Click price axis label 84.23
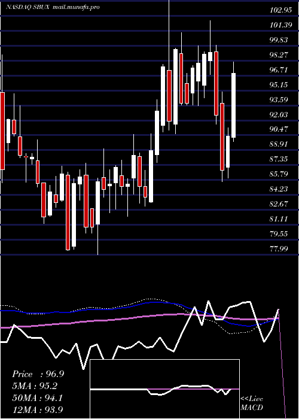The image size is (299, 419). click(x=279, y=189)
